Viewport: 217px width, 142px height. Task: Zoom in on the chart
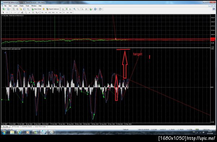pyautogui.click(x=75, y=9)
